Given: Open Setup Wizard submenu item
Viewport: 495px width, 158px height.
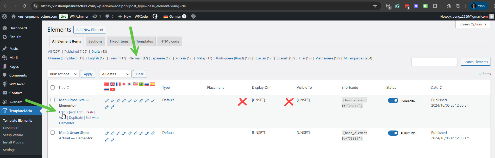Looking at the screenshot, I should point(13,135).
